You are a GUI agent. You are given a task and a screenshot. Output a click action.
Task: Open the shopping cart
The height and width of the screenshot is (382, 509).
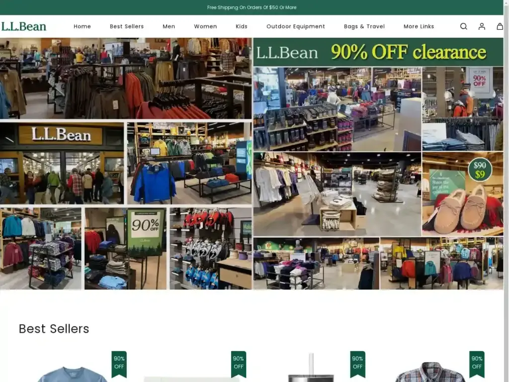point(500,26)
